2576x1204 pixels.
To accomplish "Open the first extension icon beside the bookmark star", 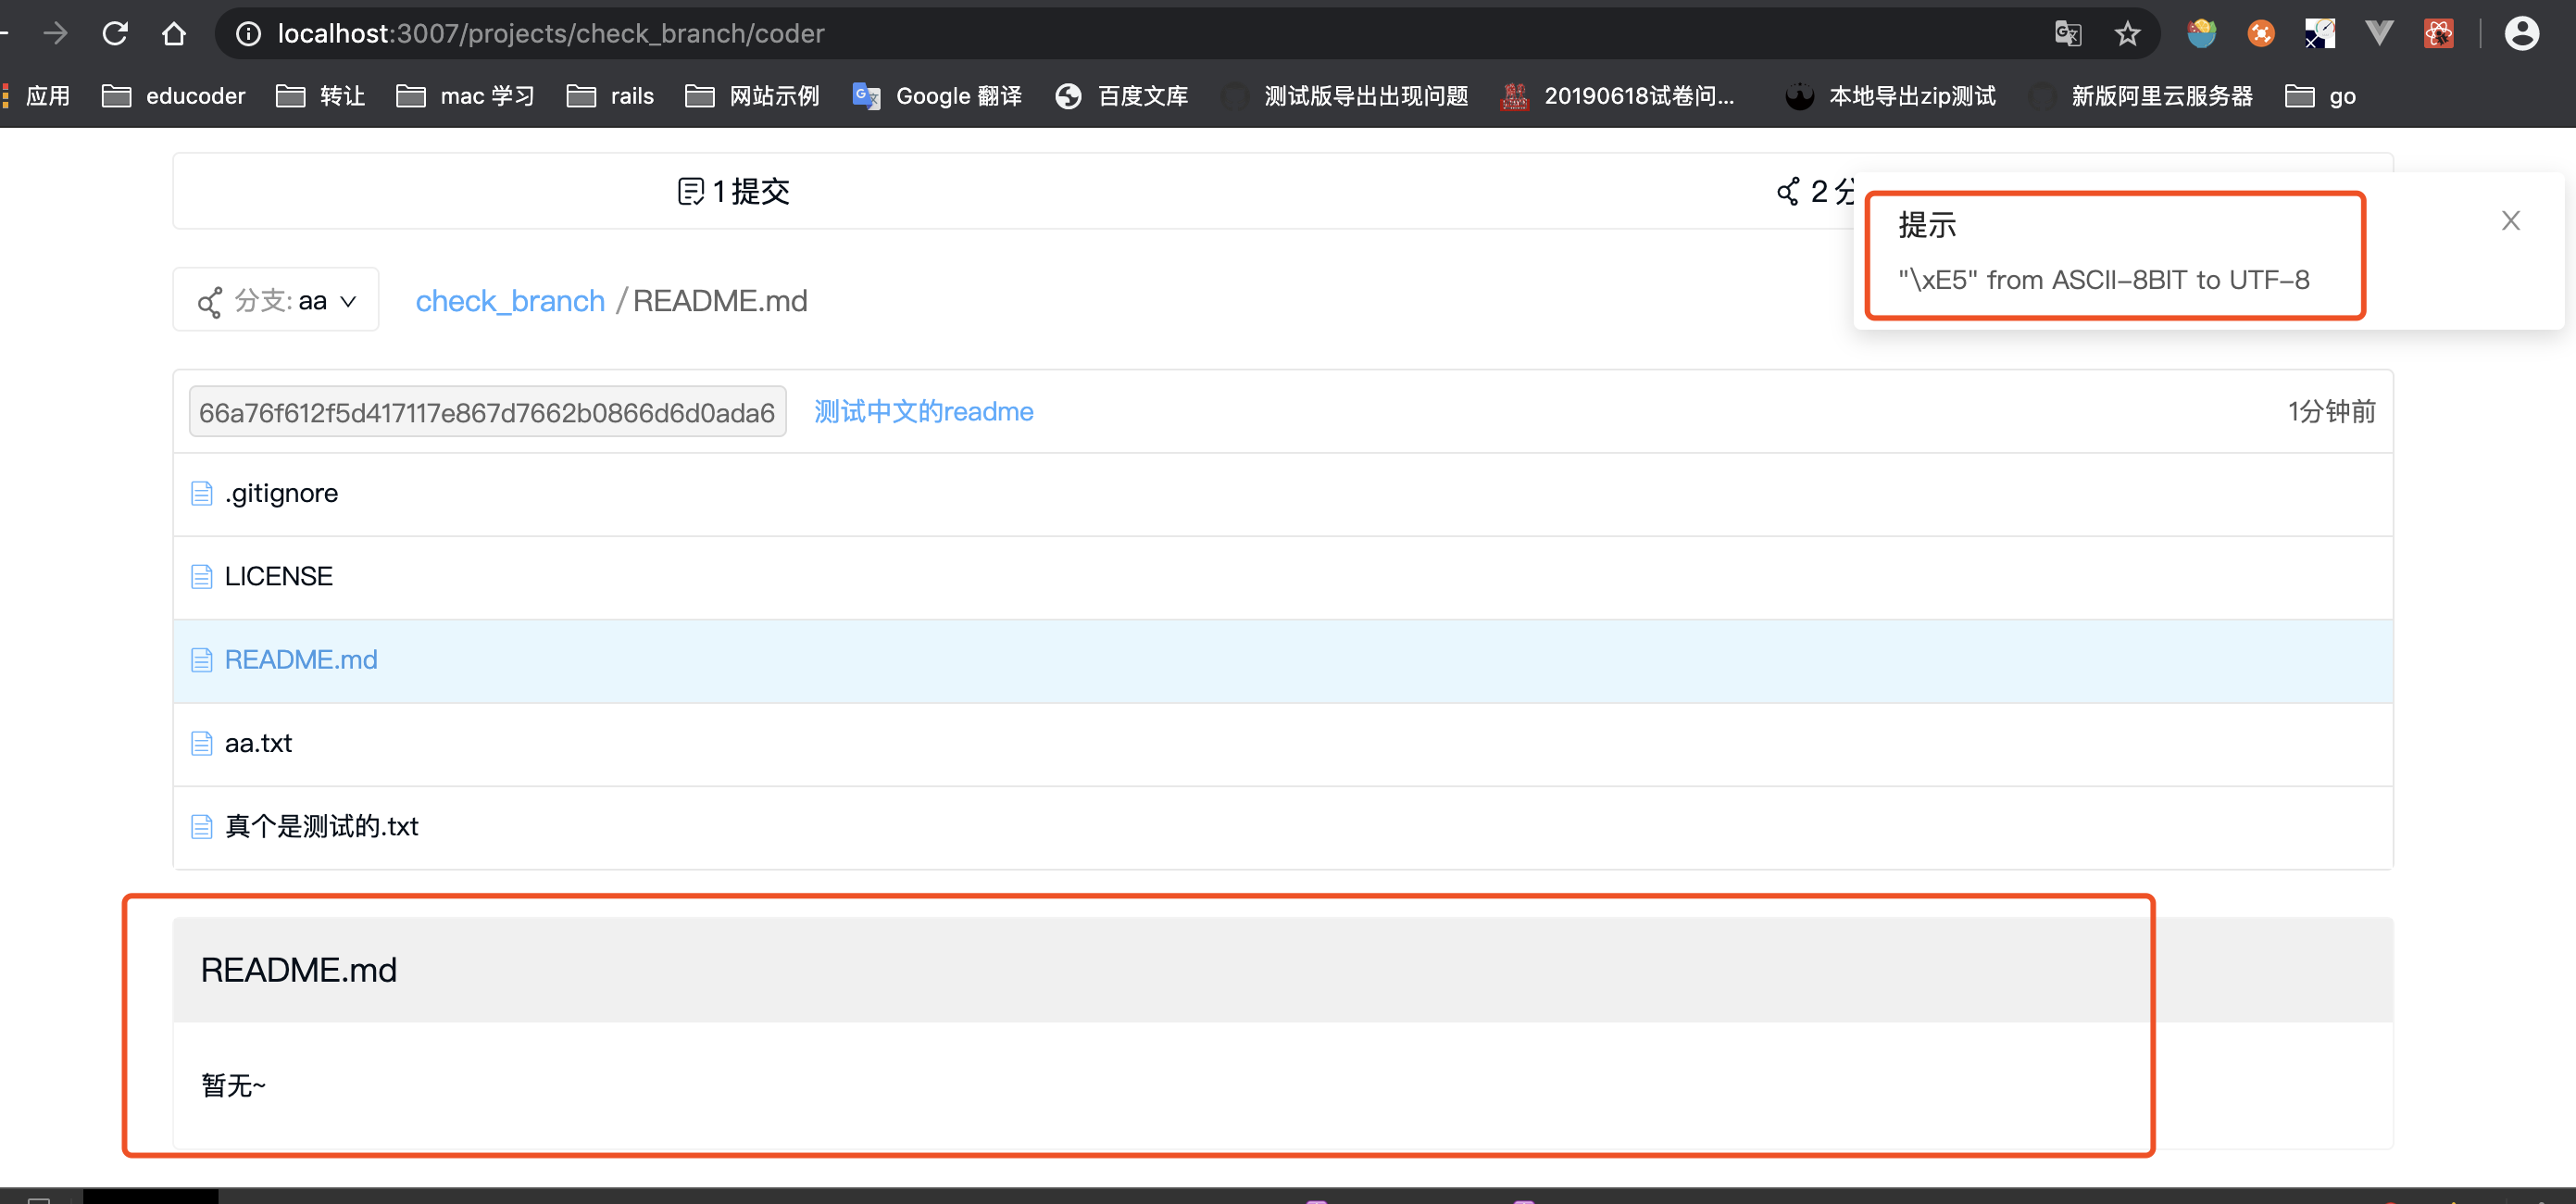I will (x=2201, y=34).
